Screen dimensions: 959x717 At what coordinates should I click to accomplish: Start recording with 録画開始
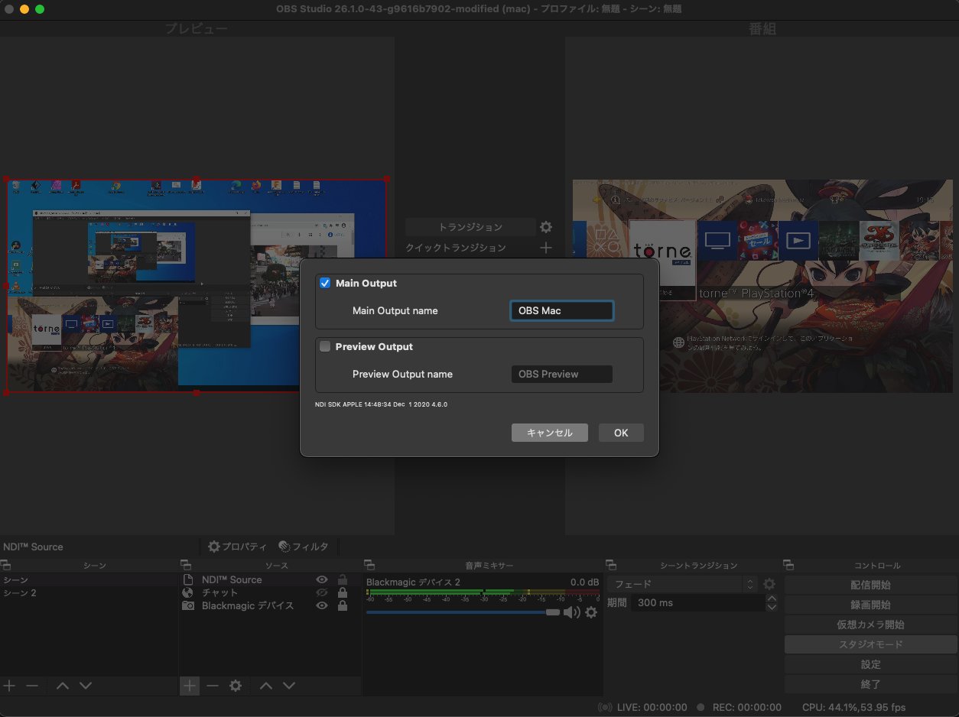pos(870,605)
